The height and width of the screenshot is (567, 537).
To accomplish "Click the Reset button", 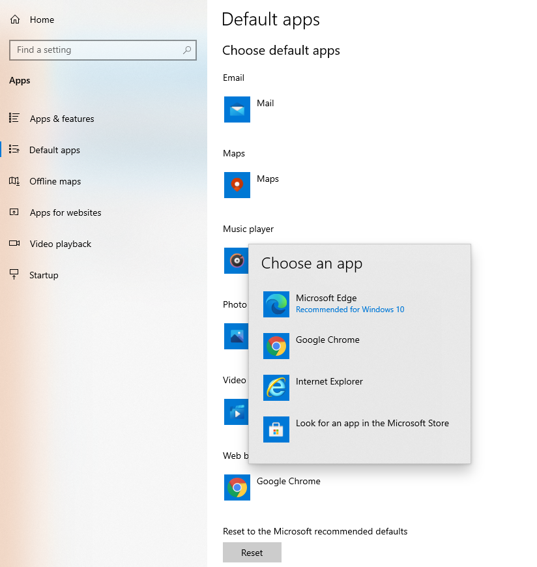I will pyautogui.click(x=252, y=552).
